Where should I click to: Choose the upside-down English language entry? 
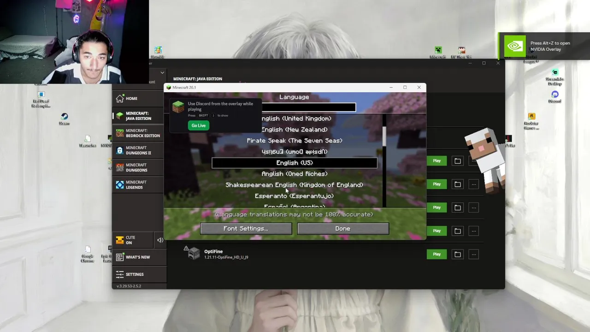point(295,152)
